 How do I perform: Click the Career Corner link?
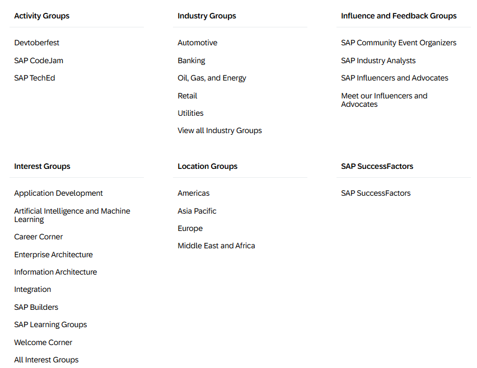point(38,237)
